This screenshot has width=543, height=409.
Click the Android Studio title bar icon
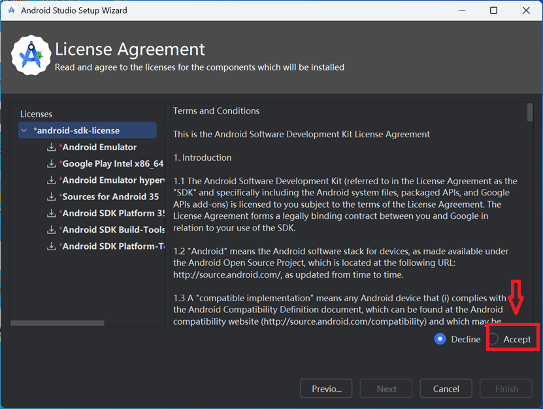(x=11, y=10)
